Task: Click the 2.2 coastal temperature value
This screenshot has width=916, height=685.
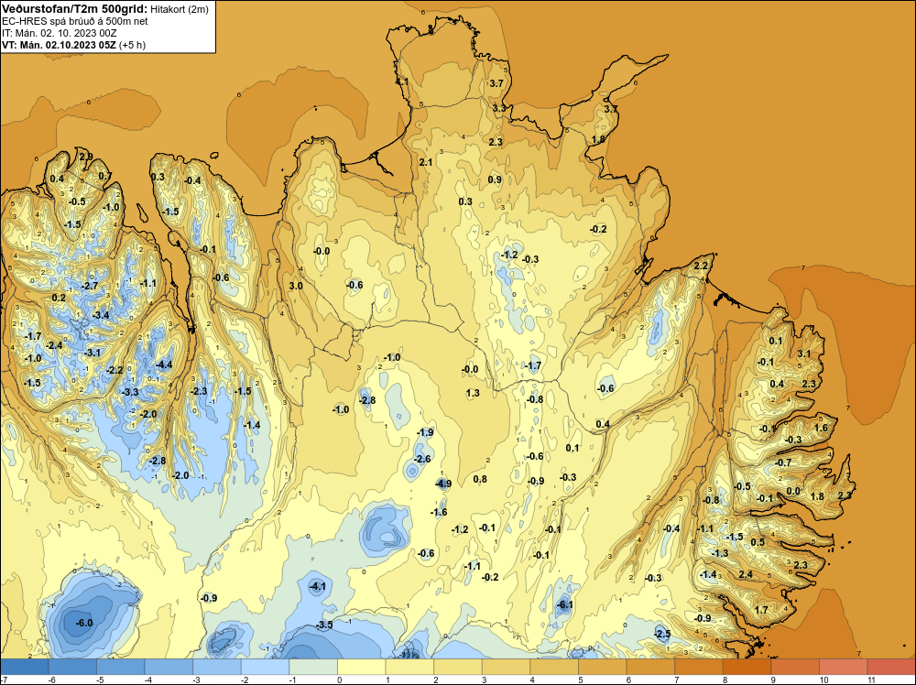Action: tap(701, 266)
